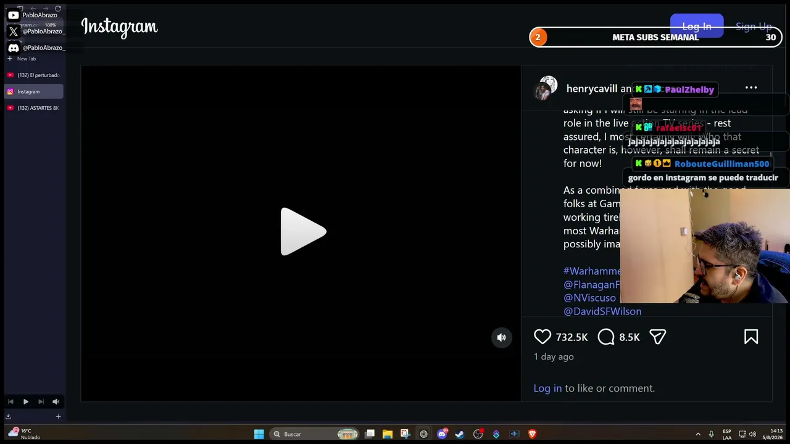Open Task View on the taskbar

370,434
